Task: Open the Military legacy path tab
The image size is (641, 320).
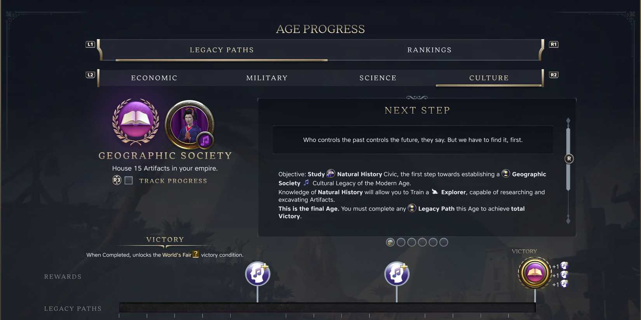Action: [x=267, y=78]
